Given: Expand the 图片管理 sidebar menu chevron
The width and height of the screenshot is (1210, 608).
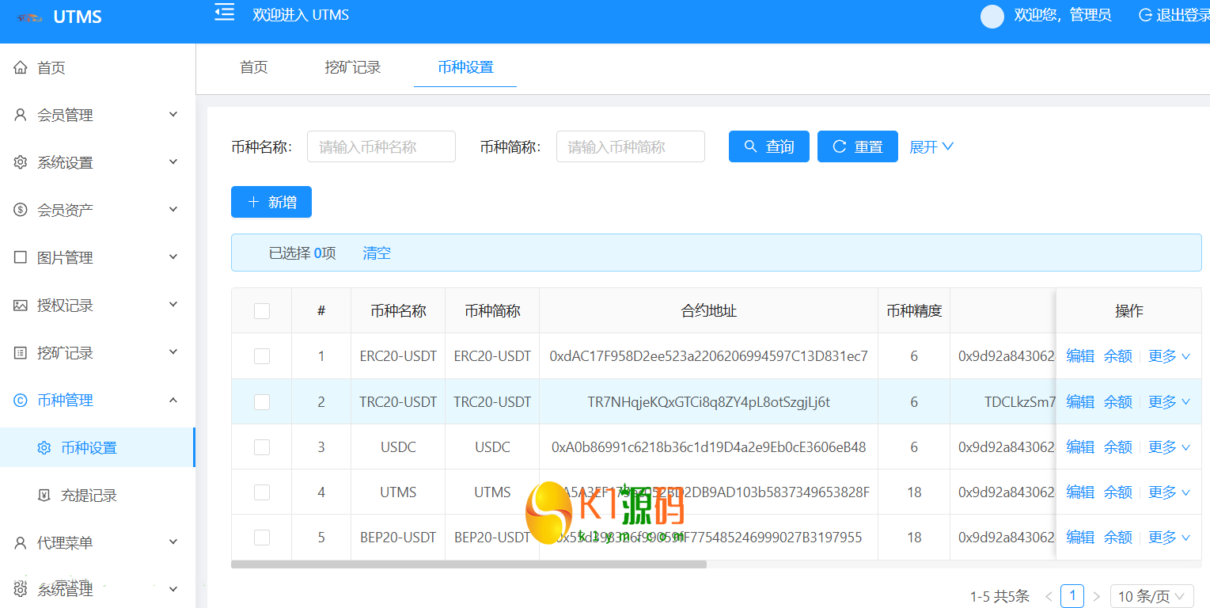Looking at the screenshot, I should point(173,257).
